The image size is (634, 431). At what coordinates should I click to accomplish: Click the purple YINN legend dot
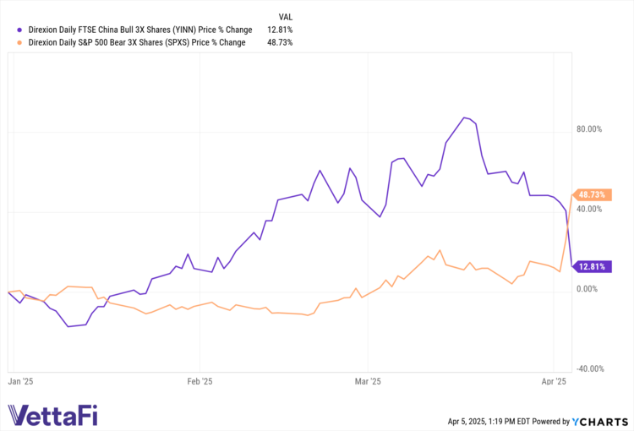[x=9, y=30]
